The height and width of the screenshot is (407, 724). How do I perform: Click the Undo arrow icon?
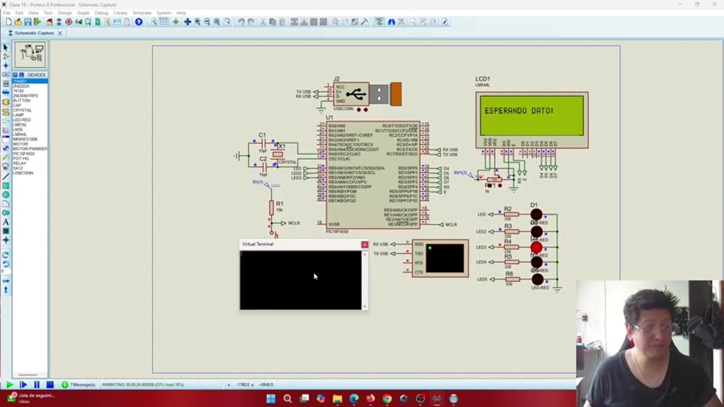coord(241,22)
